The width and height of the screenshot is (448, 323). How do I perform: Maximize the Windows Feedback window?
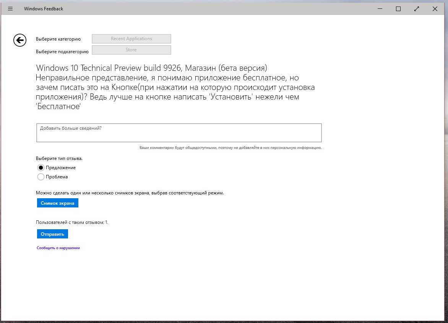(398, 9)
